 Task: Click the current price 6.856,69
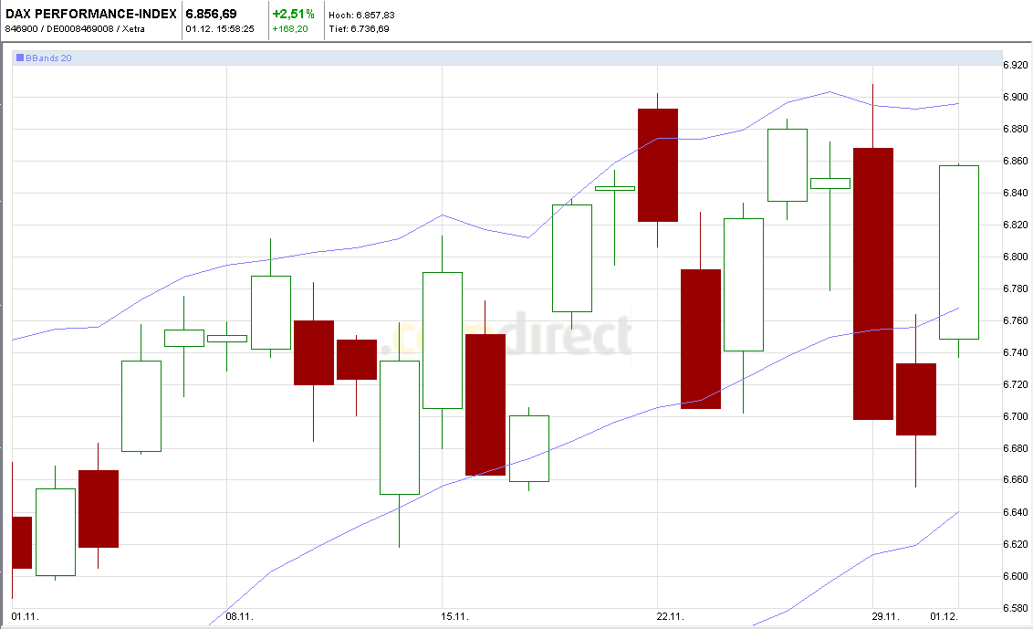pyautogui.click(x=211, y=14)
